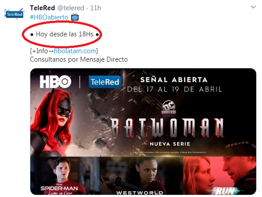Click the HBO logo in the banner

(x=55, y=82)
